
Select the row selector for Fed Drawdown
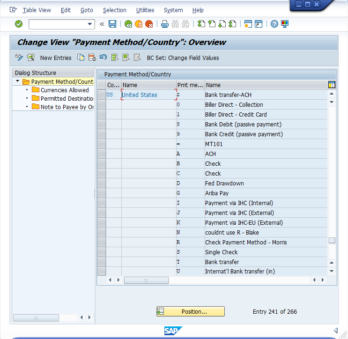[x=102, y=183]
